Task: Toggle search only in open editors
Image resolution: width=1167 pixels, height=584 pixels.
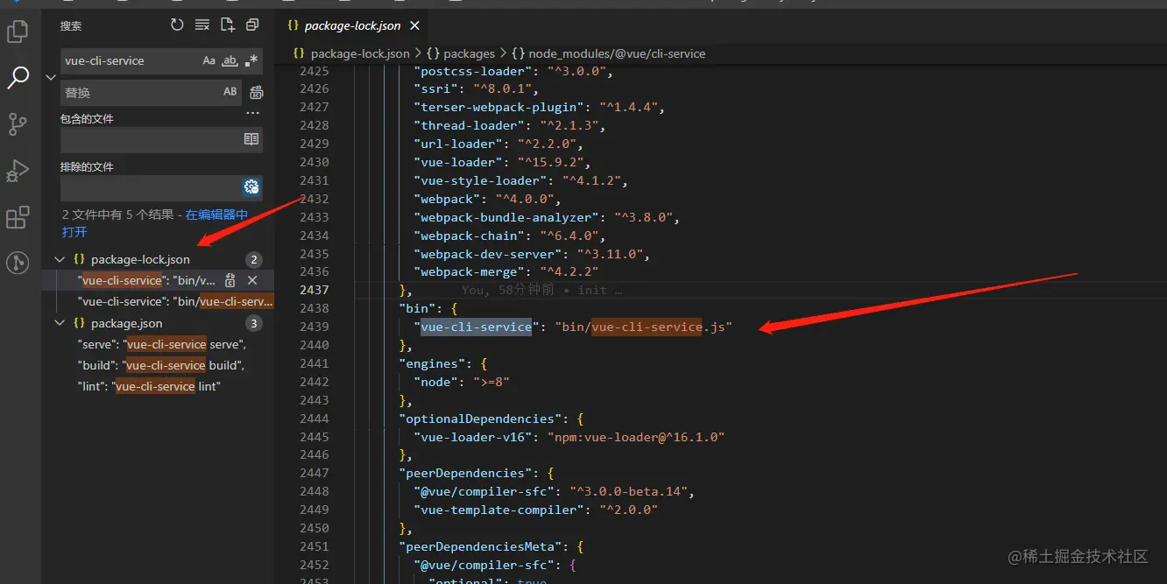Action: tap(251, 139)
